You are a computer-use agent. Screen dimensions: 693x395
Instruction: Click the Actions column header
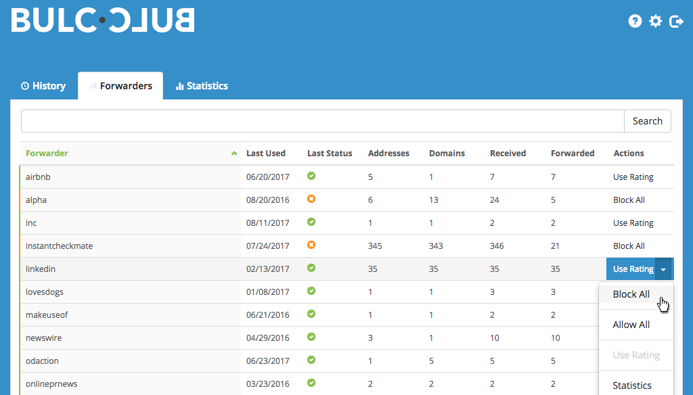point(629,154)
